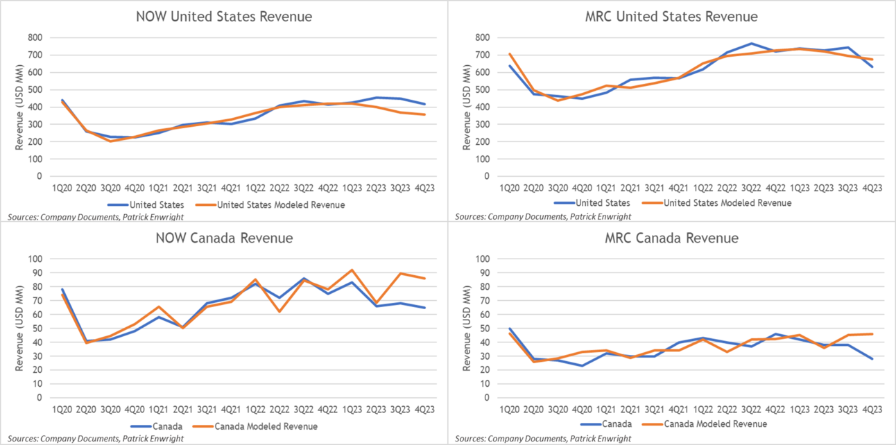Click the 2Q20 dip on NOW United States line
Image resolution: width=896 pixels, height=445 pixels.
pos(87,130)
